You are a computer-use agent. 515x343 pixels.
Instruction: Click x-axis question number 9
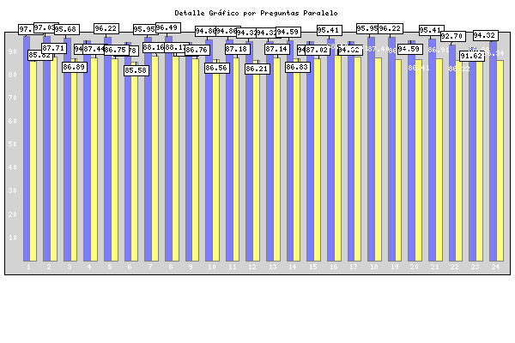(x=191, y=267)
